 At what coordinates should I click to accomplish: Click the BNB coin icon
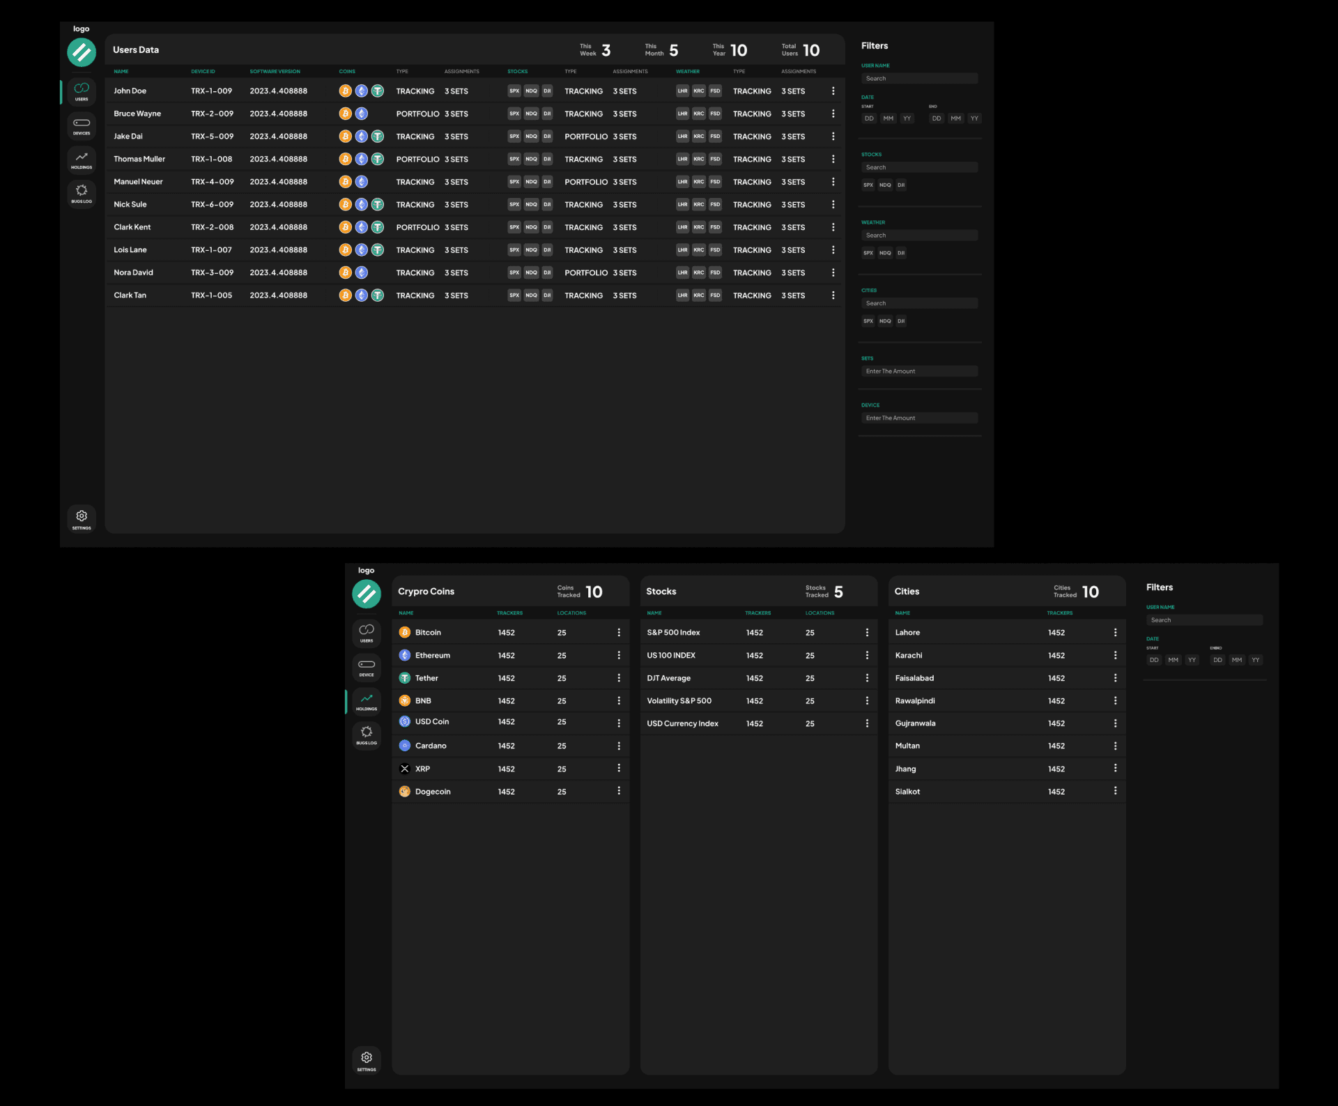coord(405,701)
